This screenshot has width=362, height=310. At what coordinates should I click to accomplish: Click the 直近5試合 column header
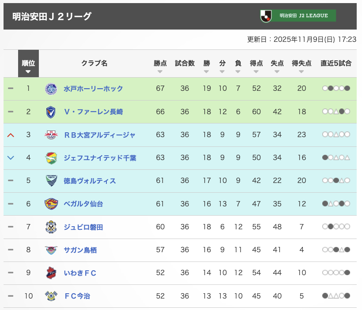[336, 63]
